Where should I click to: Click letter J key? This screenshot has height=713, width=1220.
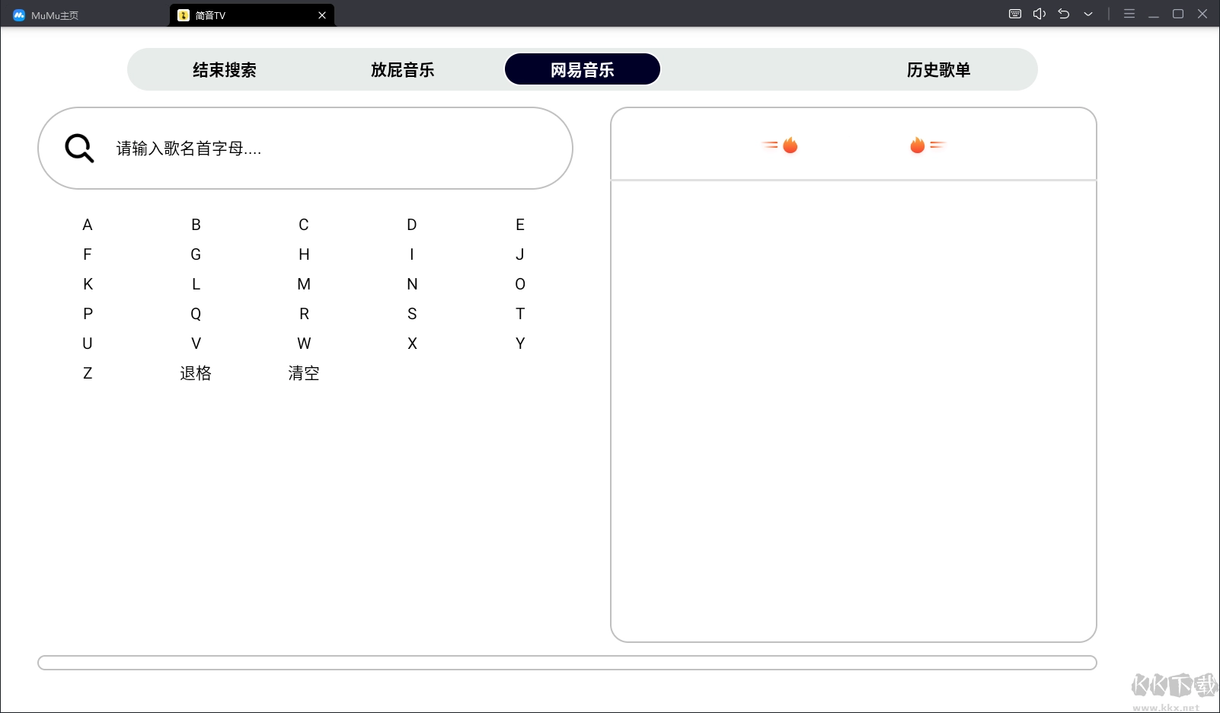[x=520, y=254]
